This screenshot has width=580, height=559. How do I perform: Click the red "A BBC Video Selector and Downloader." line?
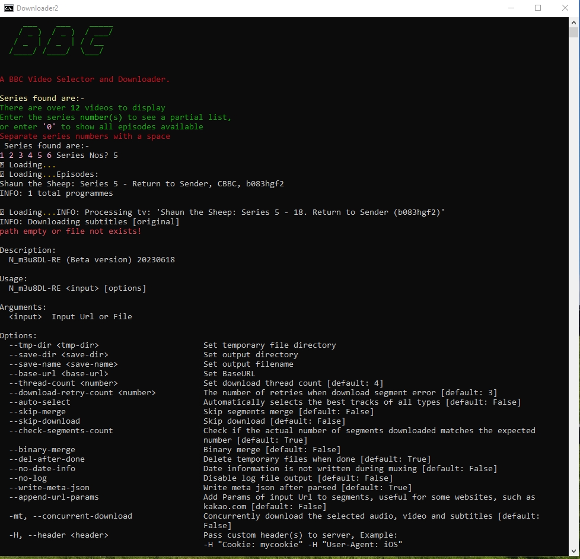click(85, 80)
